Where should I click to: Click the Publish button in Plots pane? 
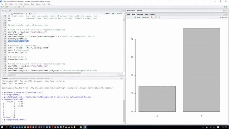pyautogui.click(x=223, y=18)
